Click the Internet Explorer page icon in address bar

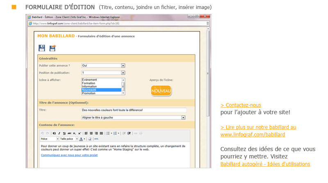pos(30,23)
